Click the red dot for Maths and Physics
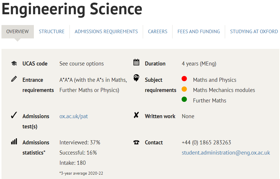Viewport: 280px width, 179px height. pos(184,79)
